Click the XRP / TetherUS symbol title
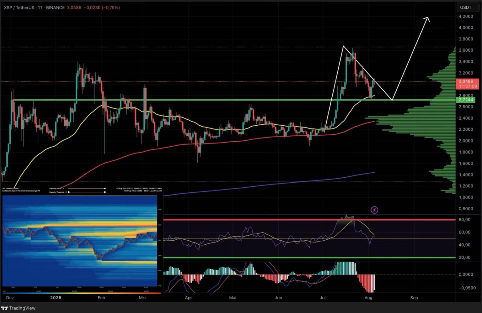482x313 pixels. (x=19, y=8)
